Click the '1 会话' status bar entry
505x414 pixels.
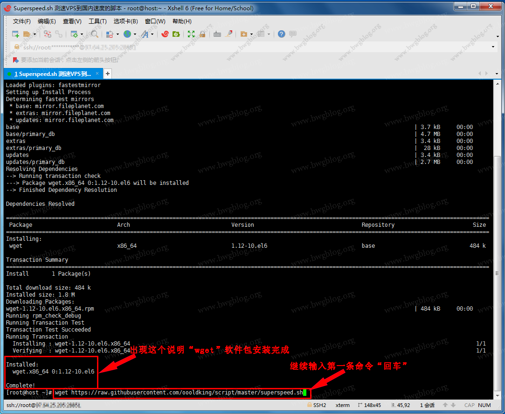tap(428, 405)
